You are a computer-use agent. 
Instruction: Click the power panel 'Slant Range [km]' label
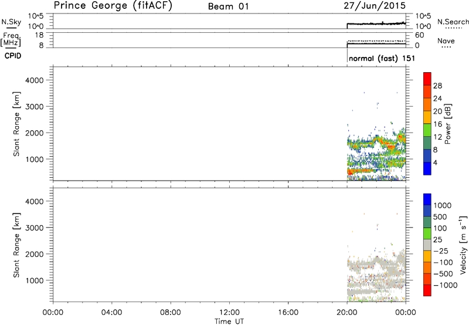coord(16,124)
